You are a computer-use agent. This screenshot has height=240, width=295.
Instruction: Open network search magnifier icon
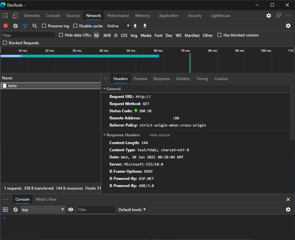point(35,26)
